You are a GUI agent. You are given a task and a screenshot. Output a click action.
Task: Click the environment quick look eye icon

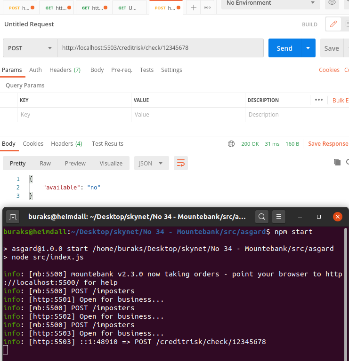332,3
